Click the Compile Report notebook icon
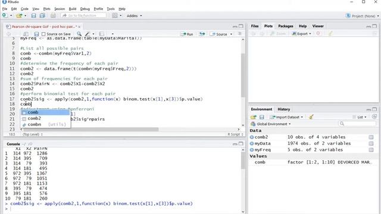The height and width of the screenshot is (214, 381). [102, 34]
